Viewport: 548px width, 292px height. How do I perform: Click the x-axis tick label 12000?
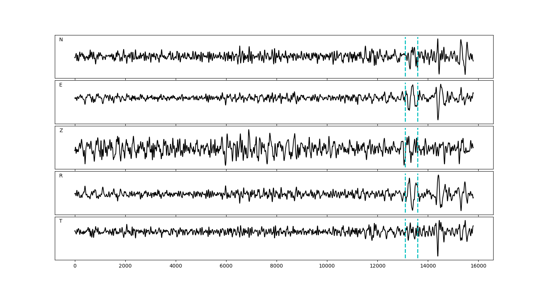(377, 266)
